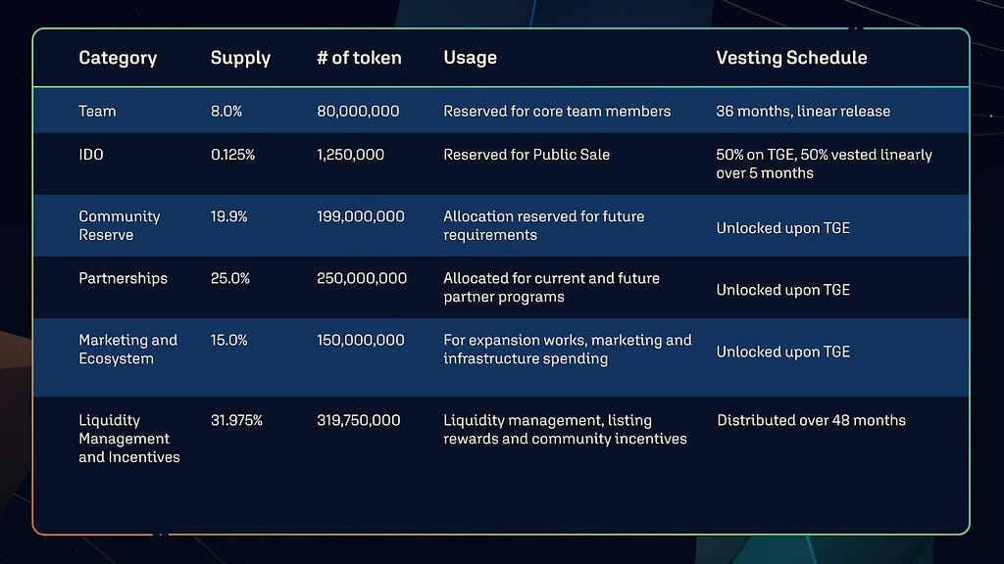Select the Team row category cell

click(x=97, y=112)
